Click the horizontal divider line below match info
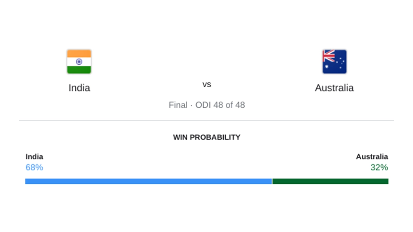Viewport: 413px width, 232px height. click(x=206, y=121)
